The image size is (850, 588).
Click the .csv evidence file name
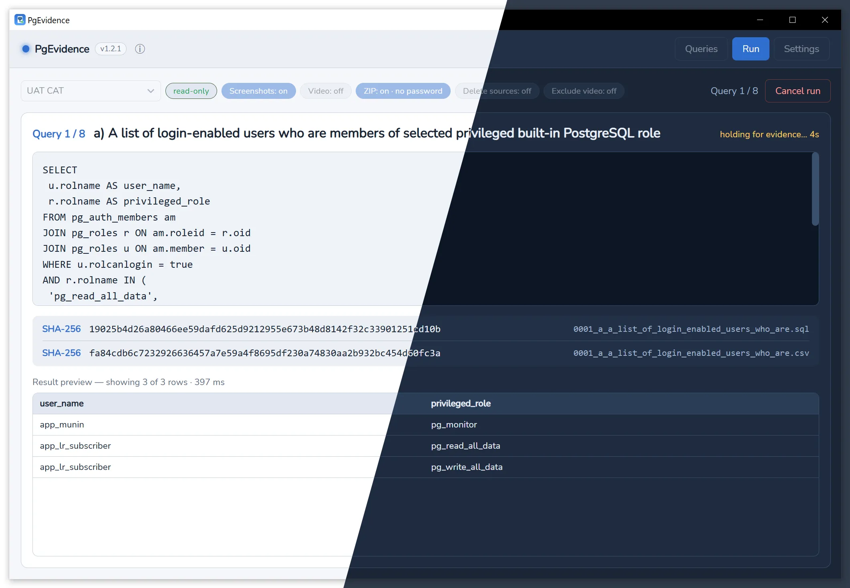click(x=691, y=353)
